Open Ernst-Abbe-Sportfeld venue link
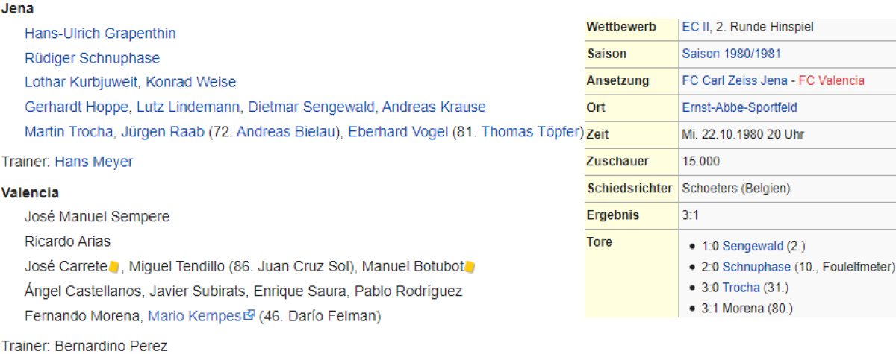Viewport: 896px width, 354px height. (739, 107)
